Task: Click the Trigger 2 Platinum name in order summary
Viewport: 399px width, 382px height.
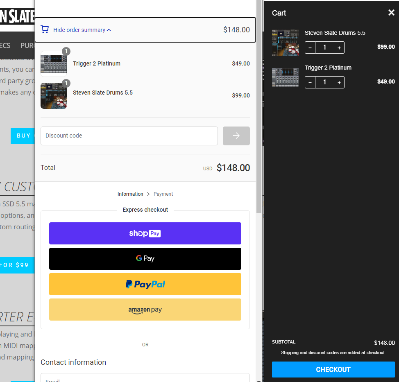Action: point(97,63)
